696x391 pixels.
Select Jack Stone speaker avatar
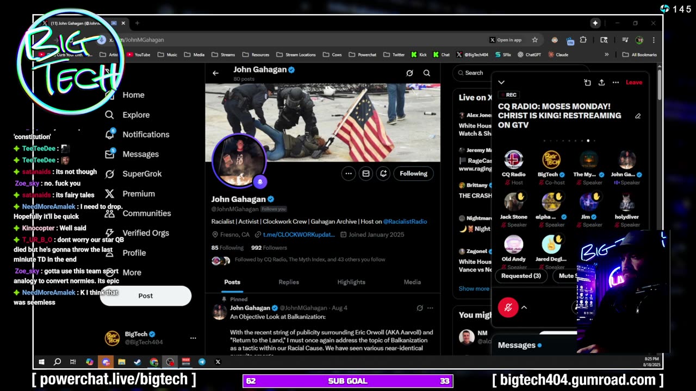[x=514, y=202]
